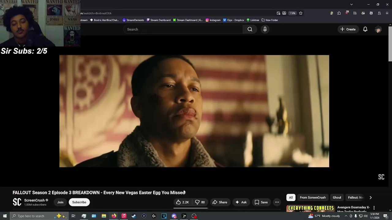392x220 pixels.
Task: Open the StreamElements bookmark
Action: point(133,20)
